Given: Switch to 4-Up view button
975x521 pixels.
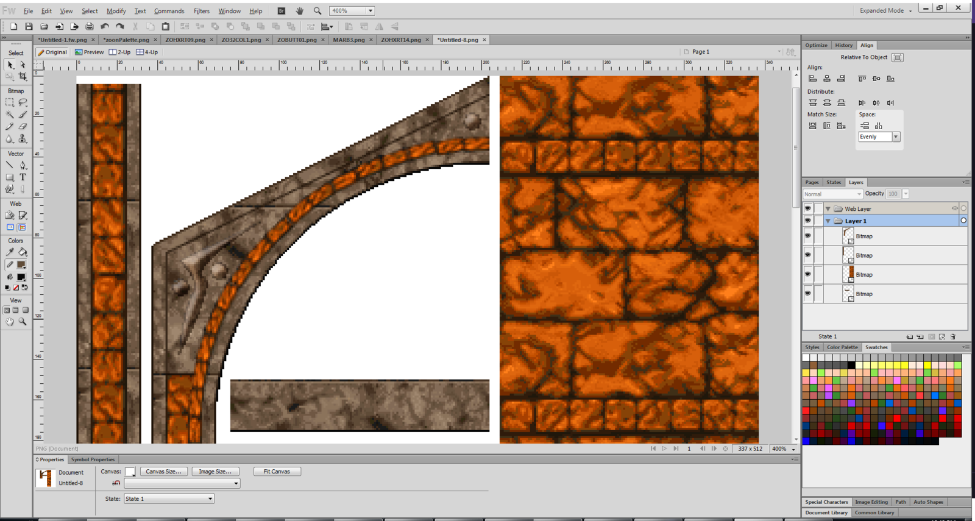Looking at the screenshot, I should [147, 52].
